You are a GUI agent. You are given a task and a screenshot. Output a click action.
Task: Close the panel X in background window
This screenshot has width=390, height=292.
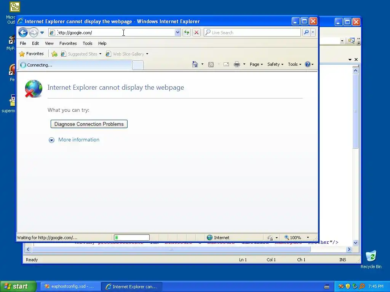point(356,60)
